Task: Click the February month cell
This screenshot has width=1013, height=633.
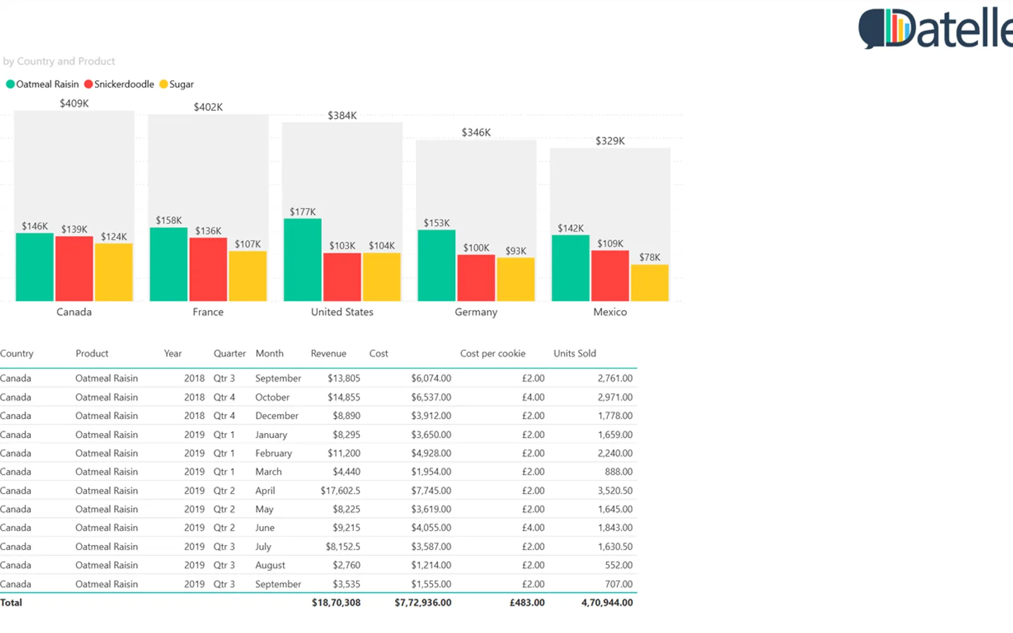Action: 274,453
